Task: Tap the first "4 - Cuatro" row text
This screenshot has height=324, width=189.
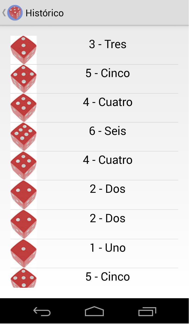Action: tap(108, 102)
